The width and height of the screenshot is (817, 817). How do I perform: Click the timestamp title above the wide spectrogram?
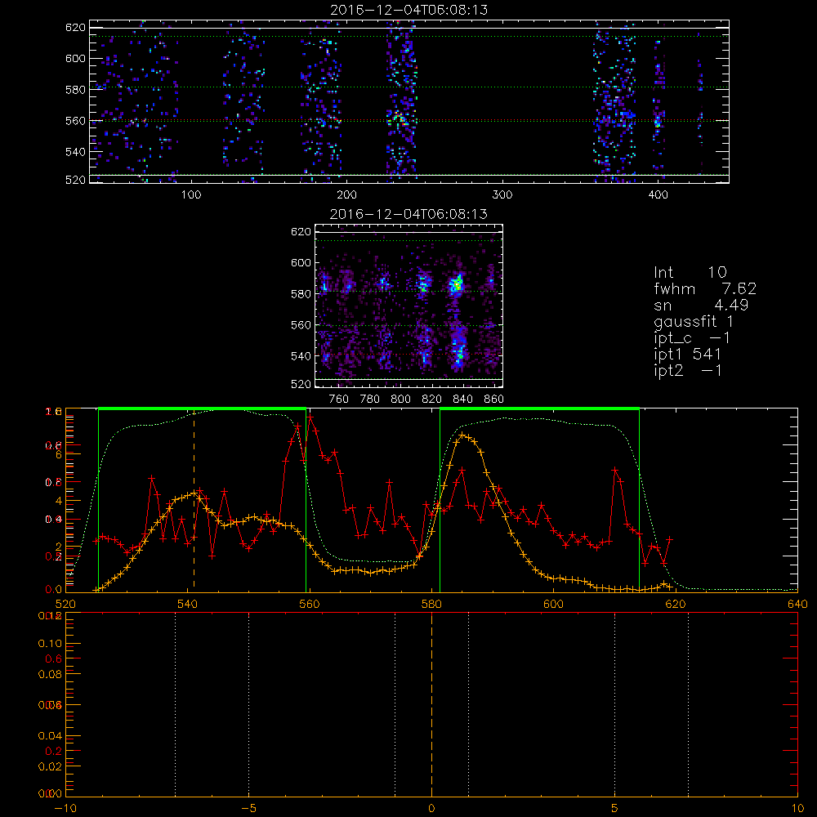[409, 10]
